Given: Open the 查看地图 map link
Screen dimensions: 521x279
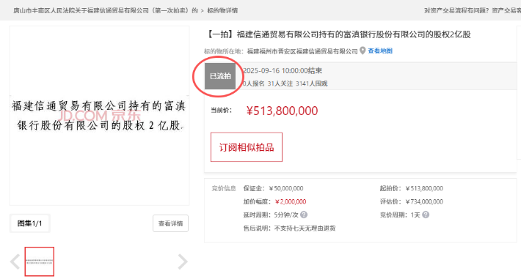Looking at the screenshot, I should click(380, 51).
